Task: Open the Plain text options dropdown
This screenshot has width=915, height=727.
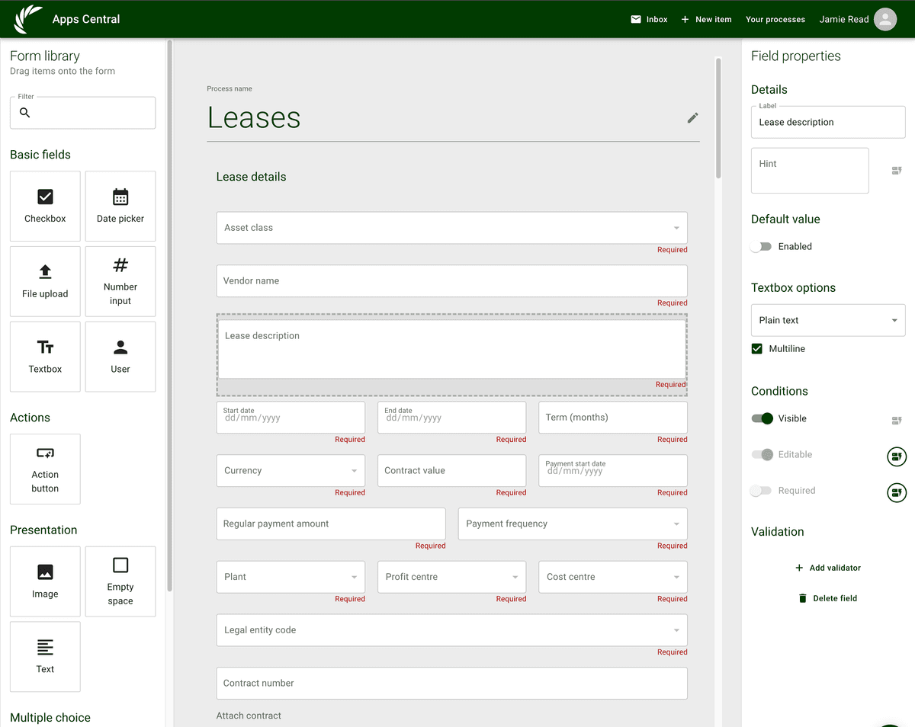Action: coord(827,320)
